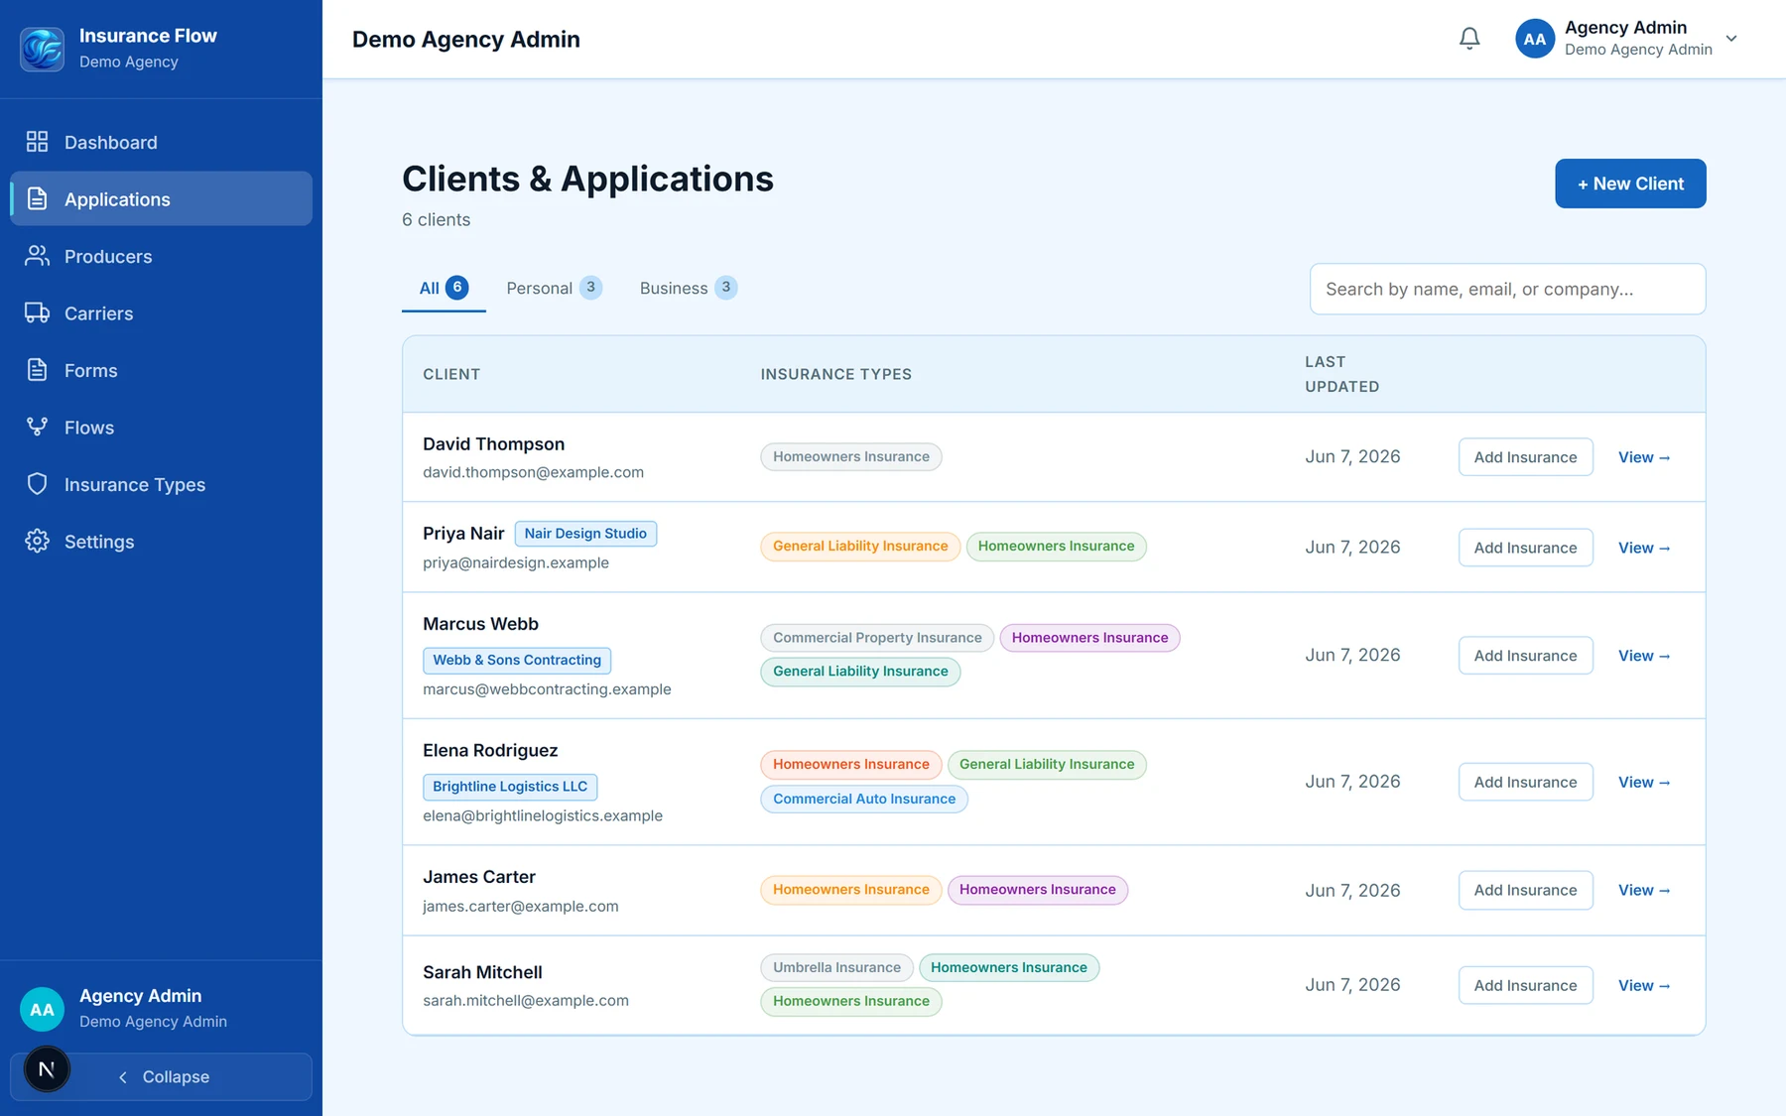Viewport: 1786px width, 1116px height.
Task: Open Insurance Types page
Action: point(161,484)
